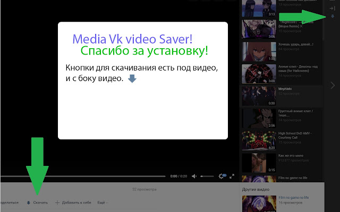Seek along the video progress bar
This screenshot has width=340, height=212.
(83, 176)
